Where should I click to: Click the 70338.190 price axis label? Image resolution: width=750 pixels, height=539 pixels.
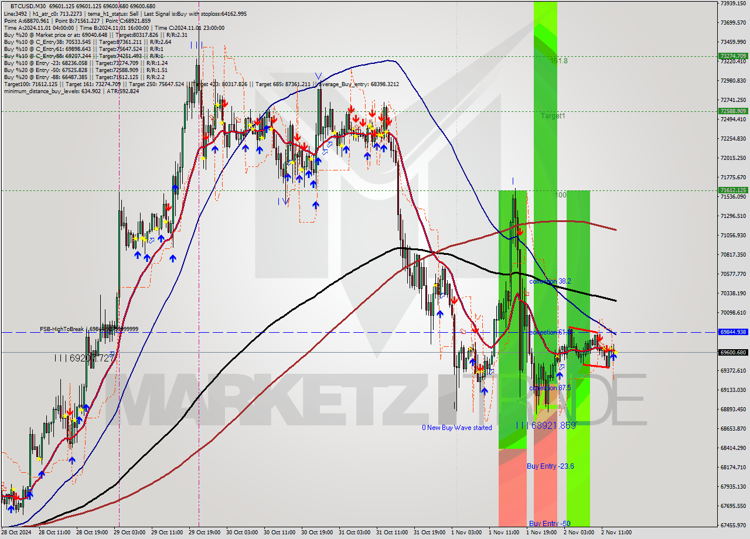pyautogui.click(x=733, y=293)
